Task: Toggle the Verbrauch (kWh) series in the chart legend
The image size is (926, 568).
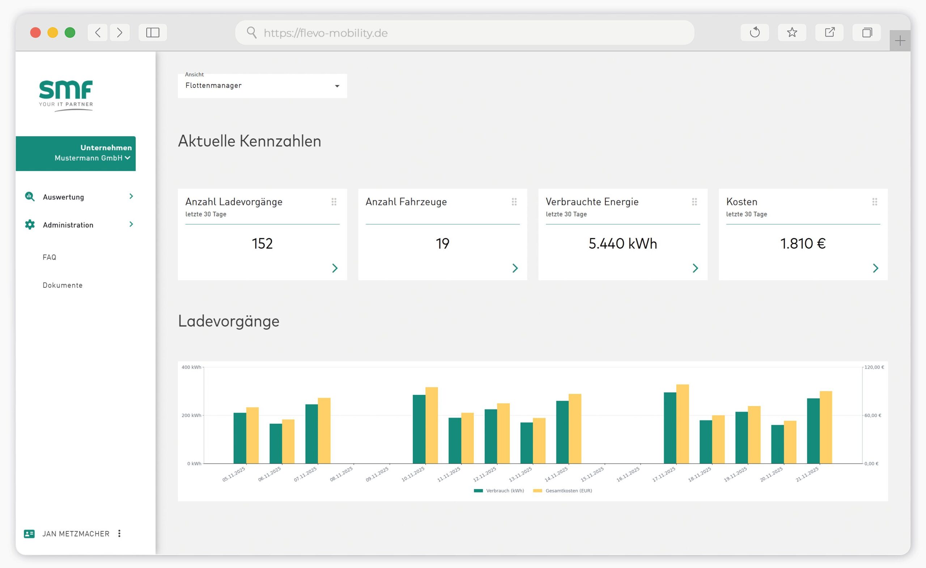Action: point(500,491)
